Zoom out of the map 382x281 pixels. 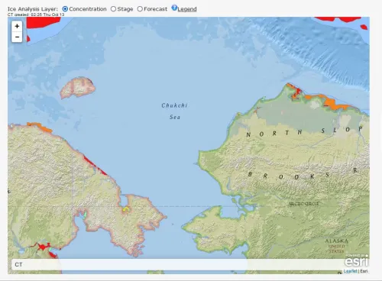tap(17, 37)
